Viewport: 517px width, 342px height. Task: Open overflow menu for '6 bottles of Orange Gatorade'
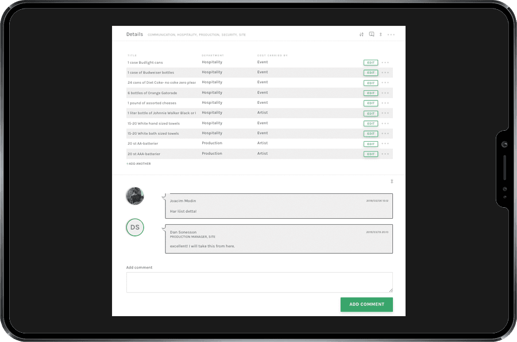385,93
